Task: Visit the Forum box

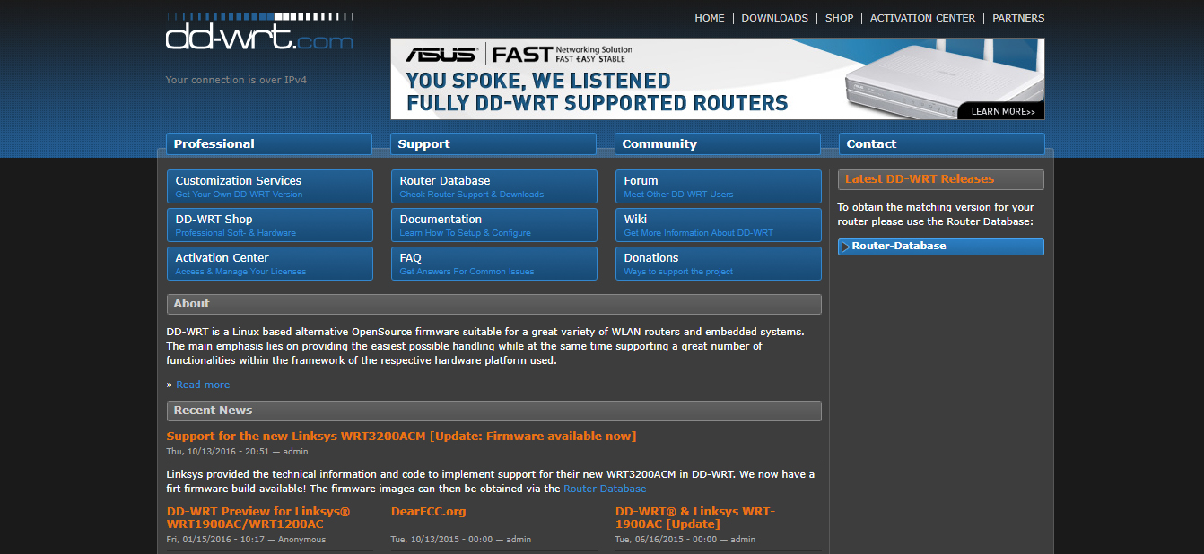Action: pyautogui.click(x=719, y=186)
